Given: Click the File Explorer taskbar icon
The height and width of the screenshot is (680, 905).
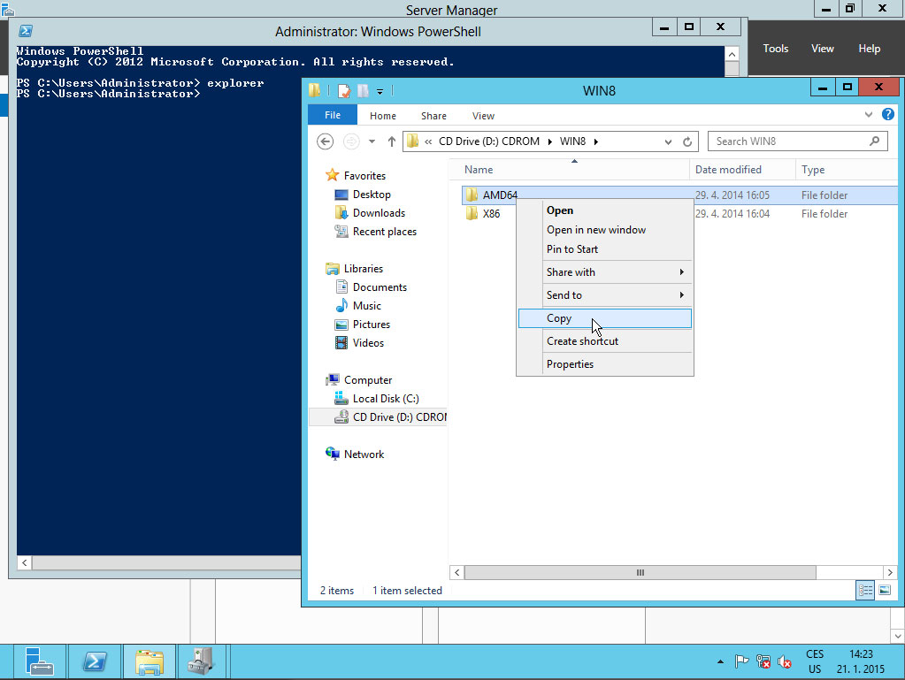Looking at the screenshot, I should [x=150, y=661].
